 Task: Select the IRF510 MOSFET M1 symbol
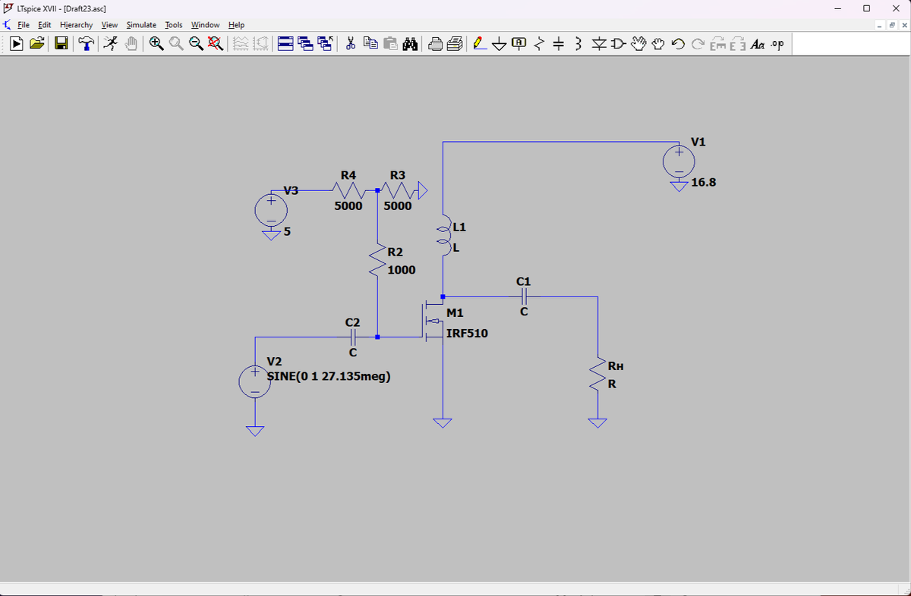pos(433,322)
